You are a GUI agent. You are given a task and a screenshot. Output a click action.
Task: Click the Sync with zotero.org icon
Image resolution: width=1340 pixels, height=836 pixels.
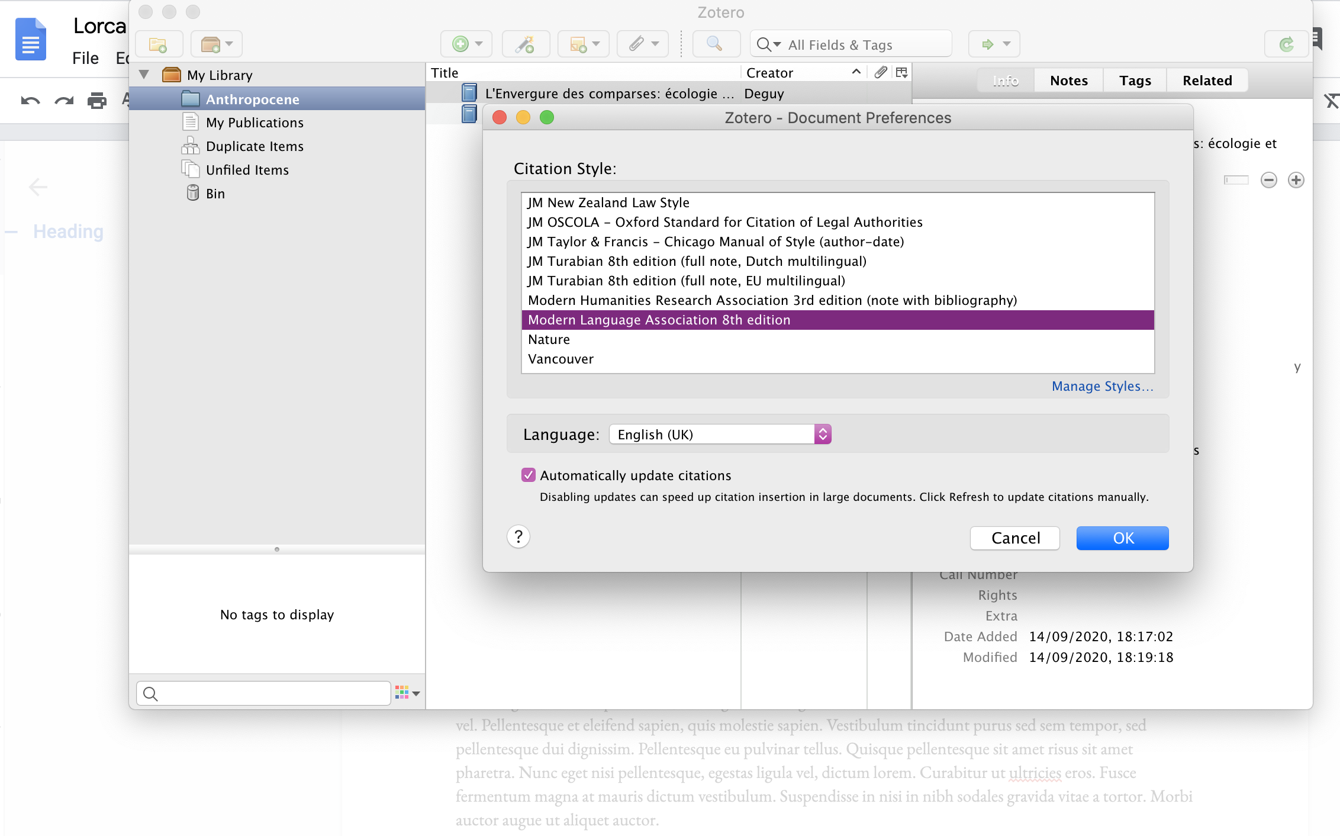[x=1286, y=44]
